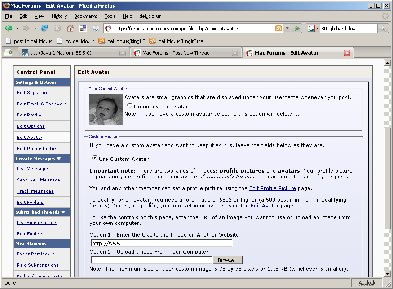Click the inline Edit Profile Picture page link

click(x=273, y=188)
